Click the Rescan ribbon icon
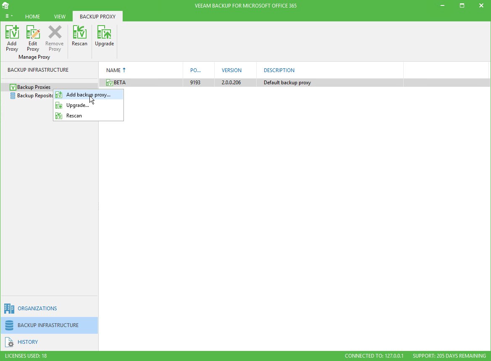The height and width of the screenshot is (361, 491). point(79,32)
